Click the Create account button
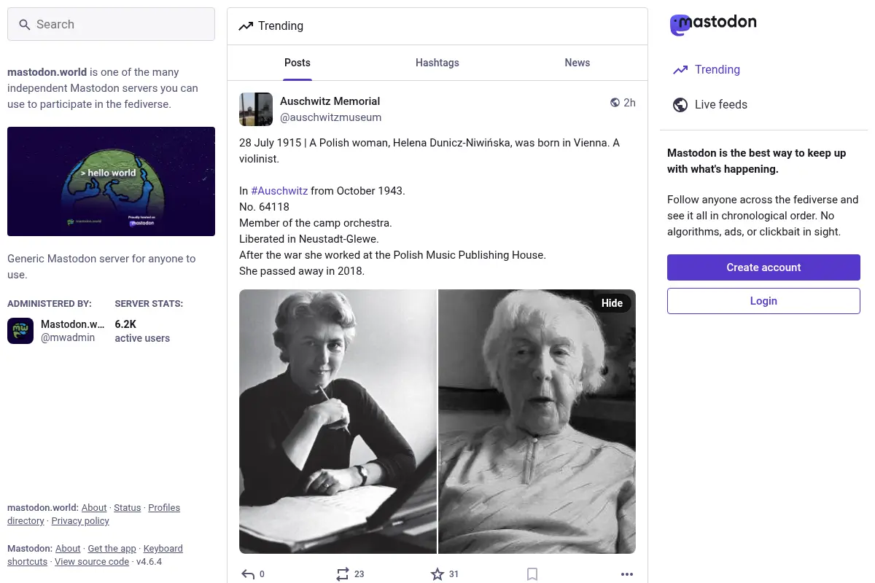Viewport: 875px width, 583px height. pos(763,267)
